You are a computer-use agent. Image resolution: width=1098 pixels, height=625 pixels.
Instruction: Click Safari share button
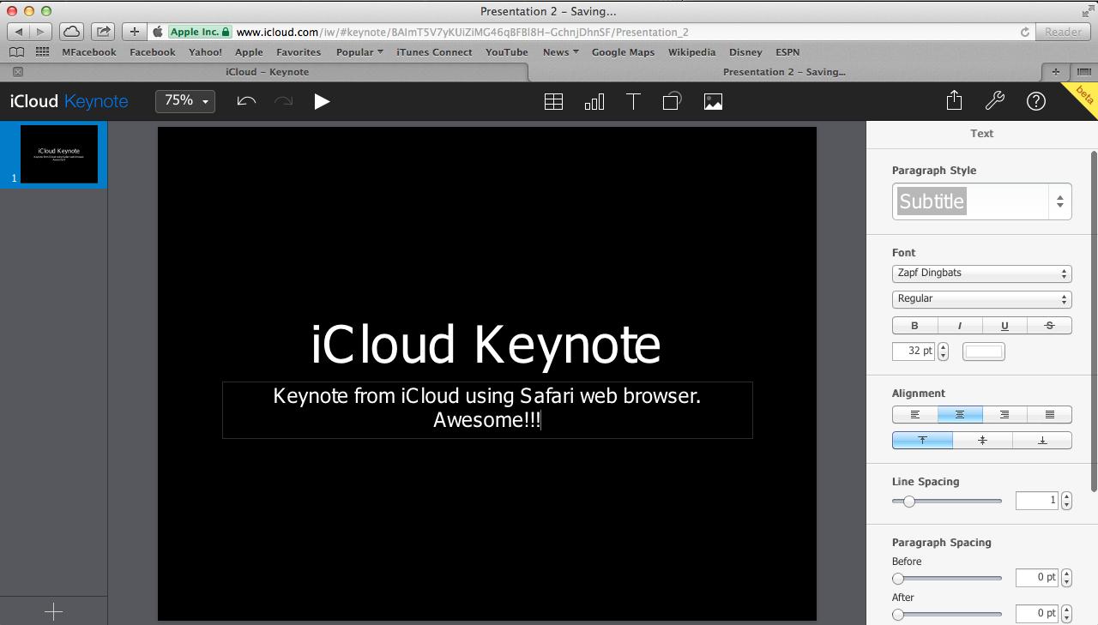click(x=103, y=32)
